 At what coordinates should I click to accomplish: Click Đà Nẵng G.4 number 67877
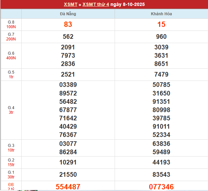(68, 110)
